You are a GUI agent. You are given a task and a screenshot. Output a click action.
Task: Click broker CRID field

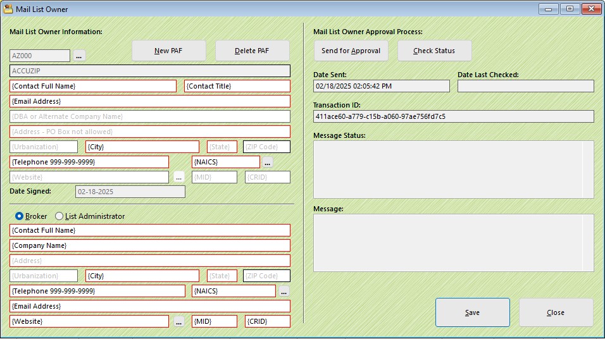(x=268, y=321)
